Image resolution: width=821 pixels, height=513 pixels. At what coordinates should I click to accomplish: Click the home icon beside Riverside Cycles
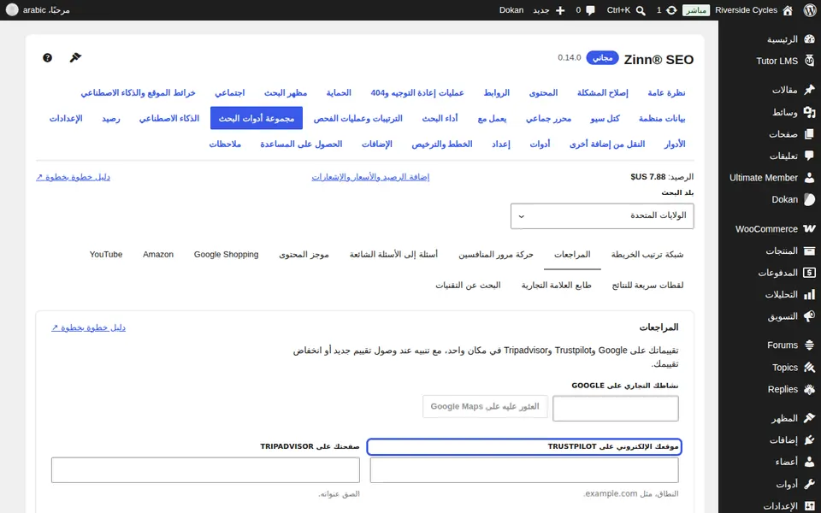(x=788, y=10)
